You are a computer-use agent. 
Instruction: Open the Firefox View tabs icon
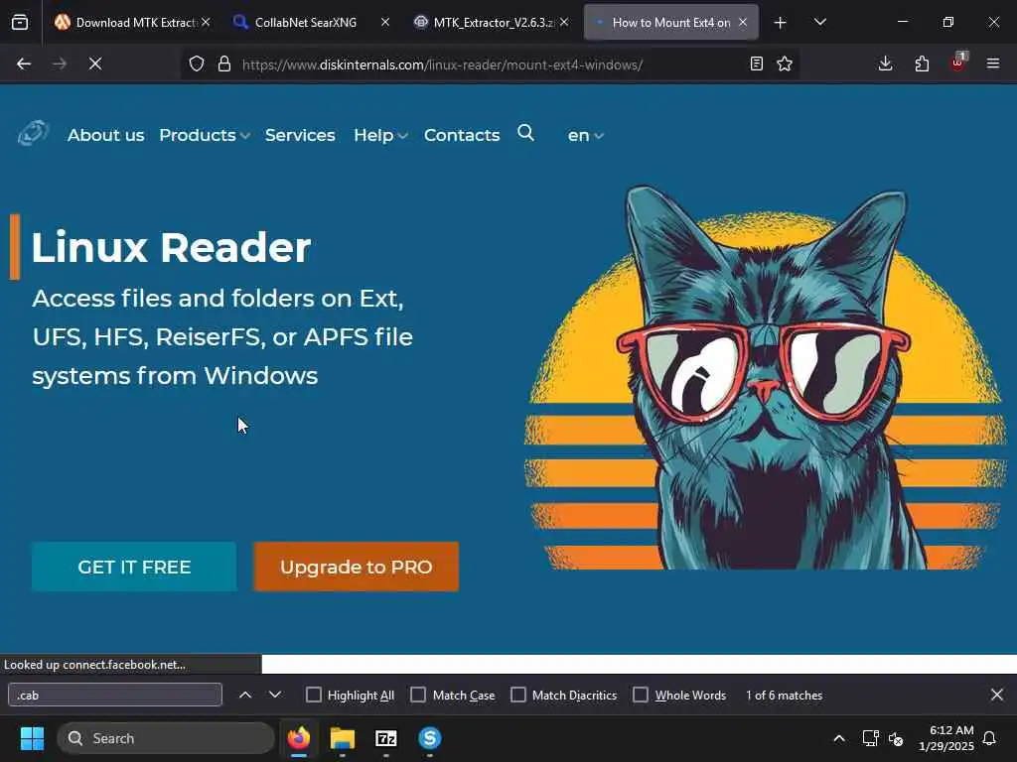click(x=20, y=22)
